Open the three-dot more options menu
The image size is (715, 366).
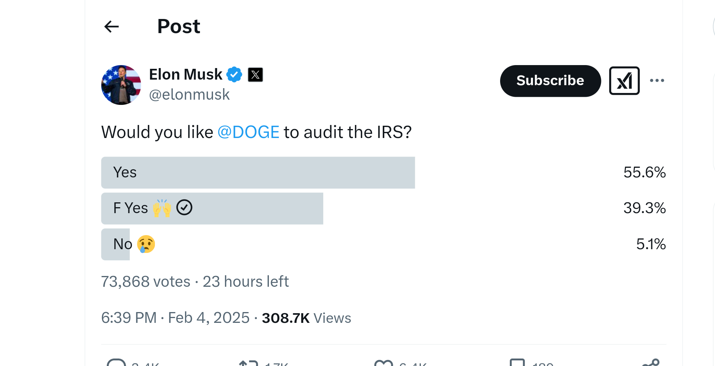[657, 80]
